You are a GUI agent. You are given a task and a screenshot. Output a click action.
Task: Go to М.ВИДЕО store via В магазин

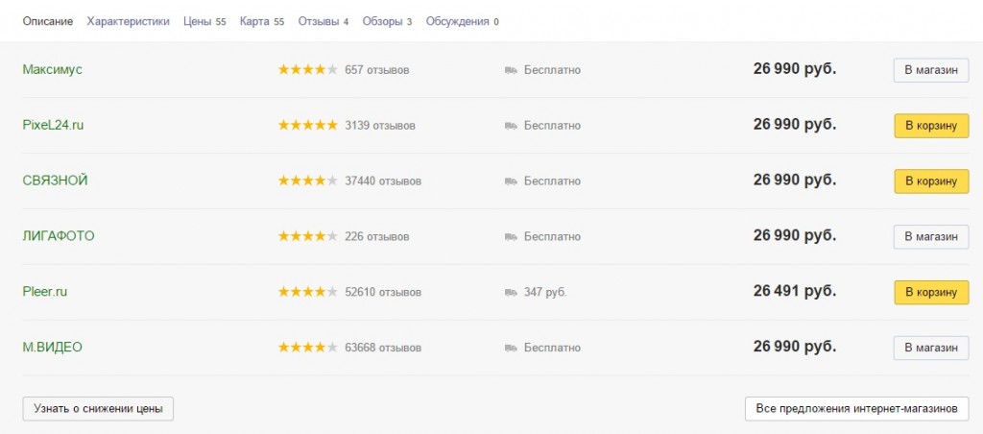tap(930, 348)
